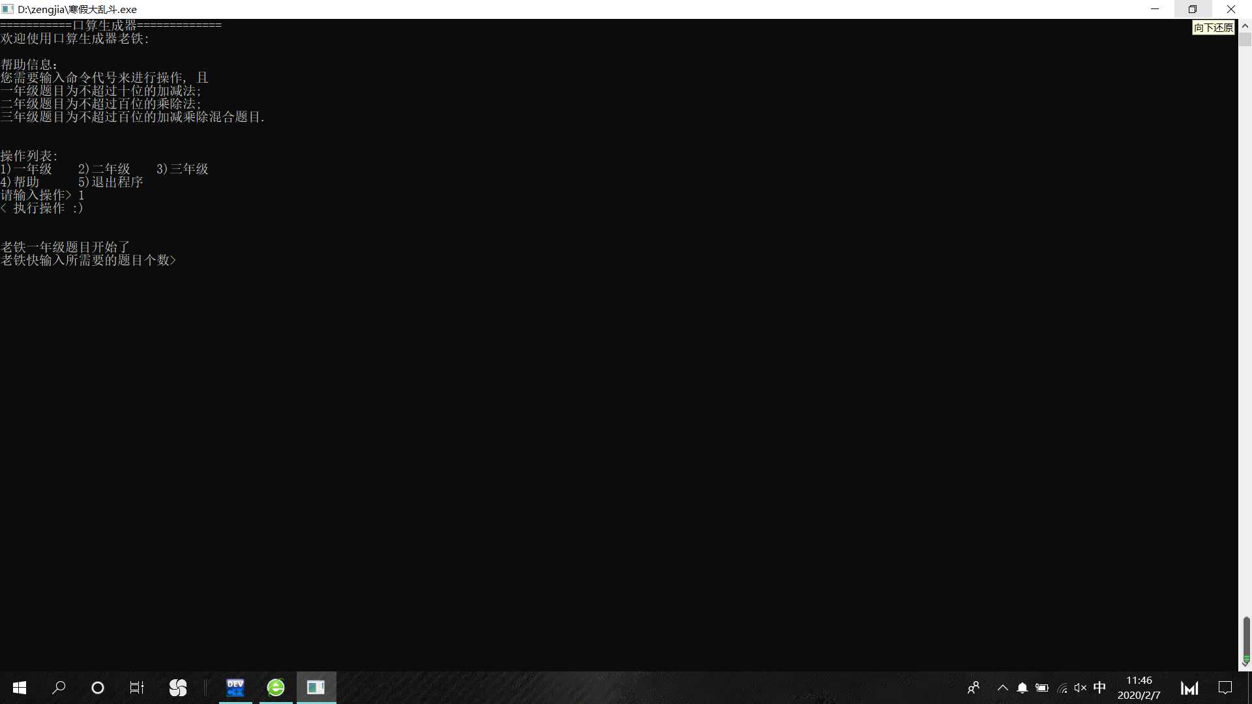Viewport: 1252px width, 704px height.
Task: Click the text '3)三年级'
Action: [183, 169]
